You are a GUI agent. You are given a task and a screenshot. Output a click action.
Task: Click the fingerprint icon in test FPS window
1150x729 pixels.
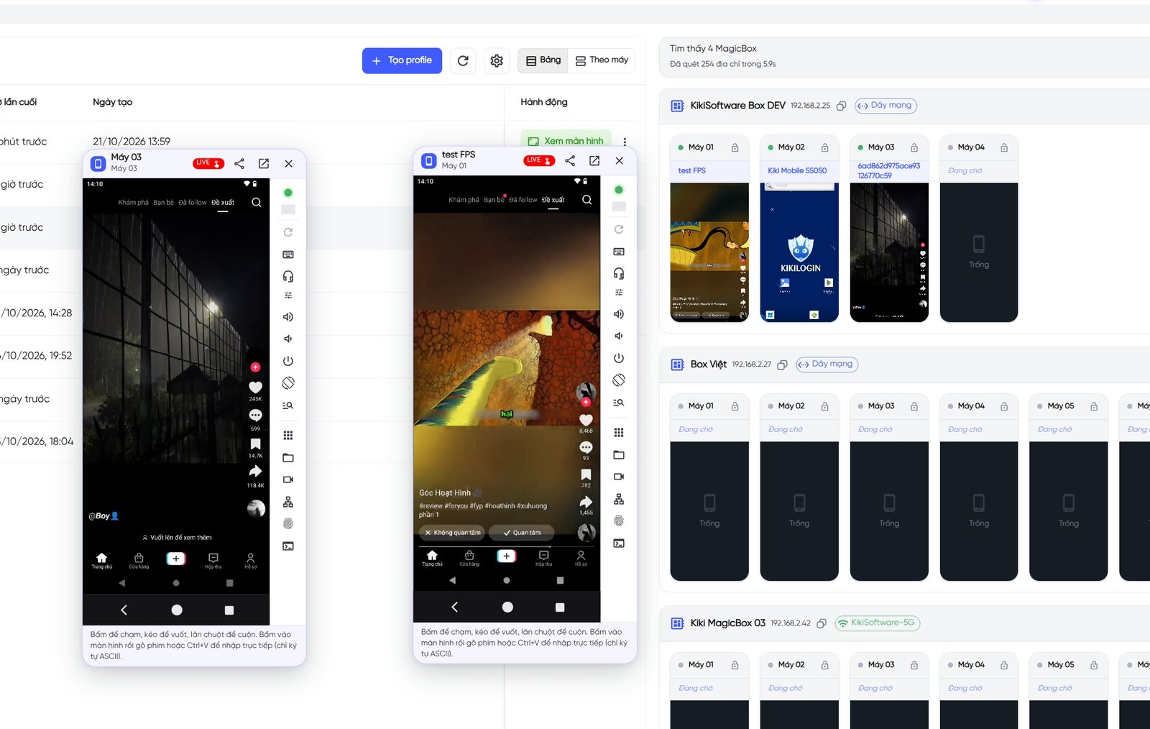click(x=619, y=521)
